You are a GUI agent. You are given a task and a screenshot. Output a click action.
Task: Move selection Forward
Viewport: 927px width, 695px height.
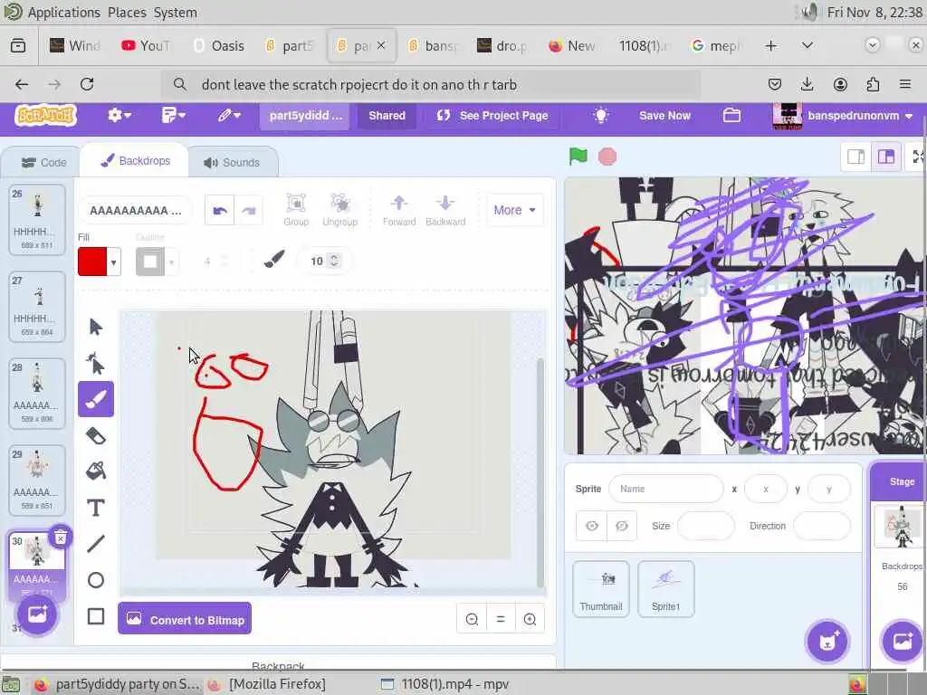point(399,210)
